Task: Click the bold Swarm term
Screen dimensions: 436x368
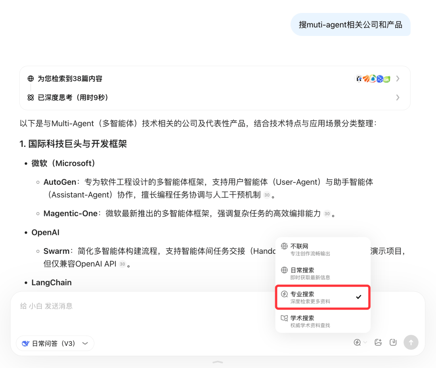Action: (56, 251)
